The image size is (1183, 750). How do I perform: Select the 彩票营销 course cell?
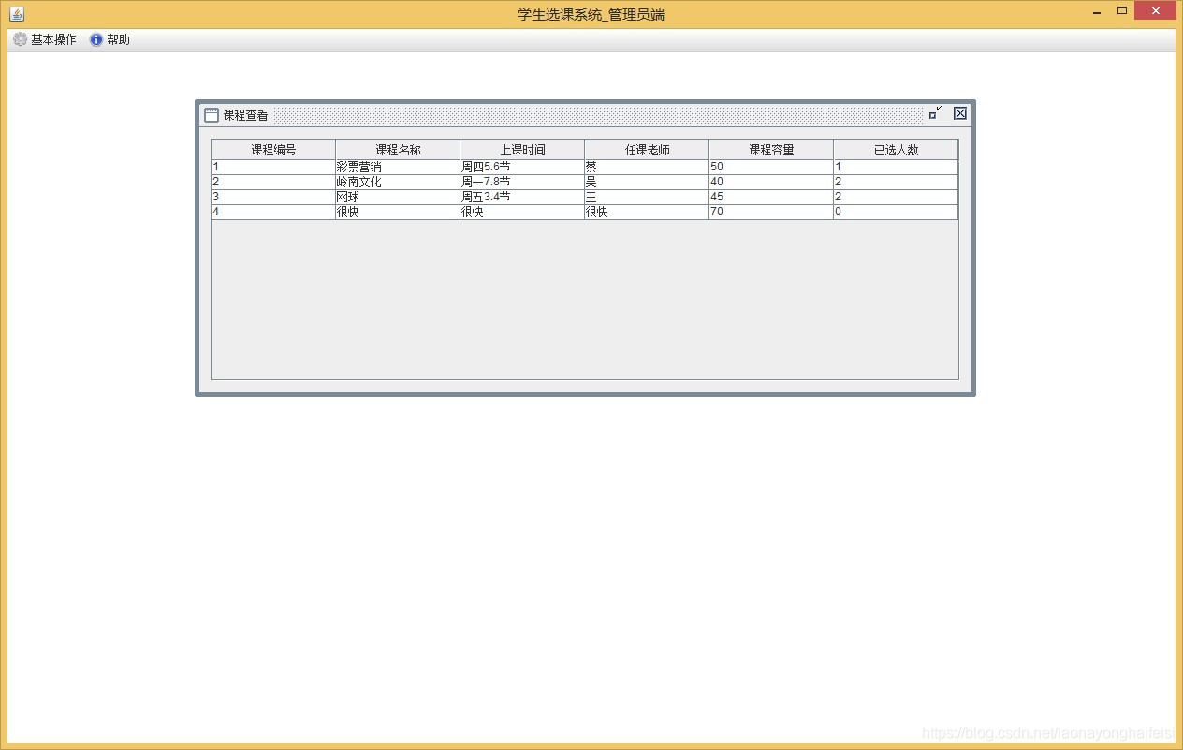[x=398, y=167]
